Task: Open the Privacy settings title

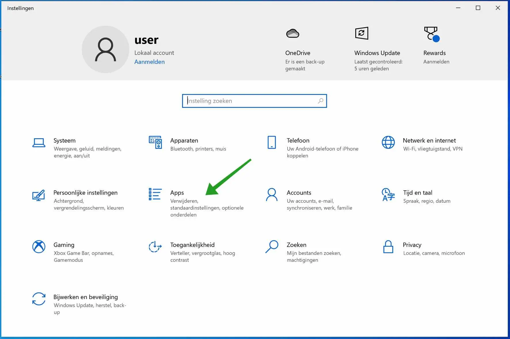Action: pyautogui.click(x=412, y=245)
